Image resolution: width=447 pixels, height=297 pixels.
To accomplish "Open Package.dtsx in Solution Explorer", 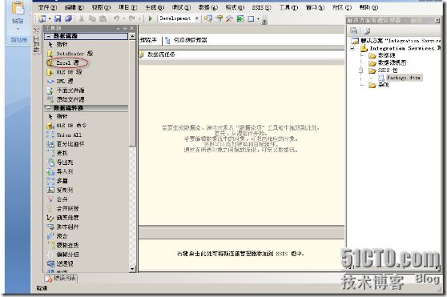I will 400,78.
